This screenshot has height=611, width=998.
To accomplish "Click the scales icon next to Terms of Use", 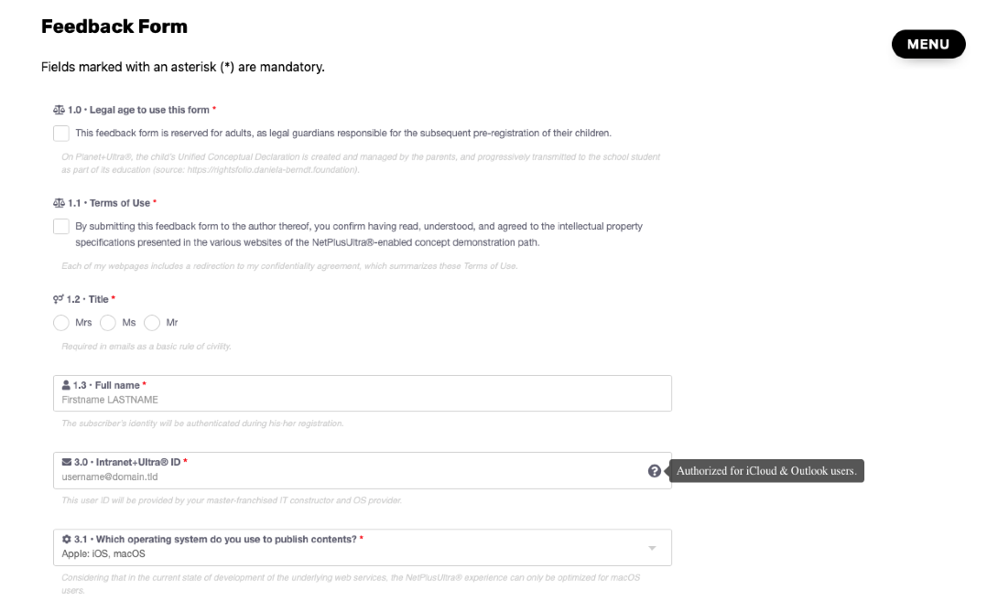I will coord(56,203).
